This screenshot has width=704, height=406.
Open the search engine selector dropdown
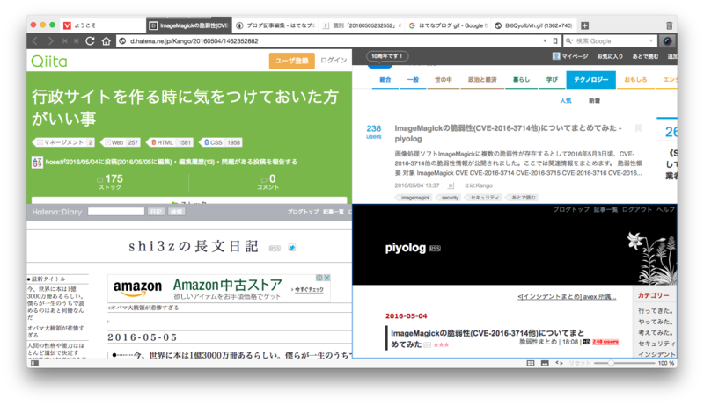(x=569, y=41)
